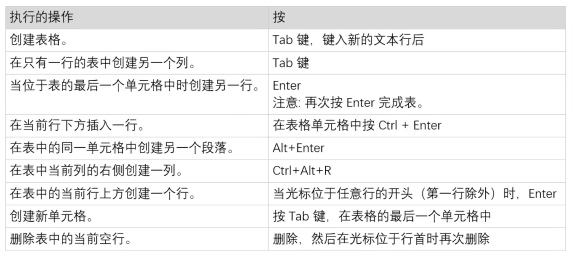Select the "创建表格。" cell
The width and height of the screenshot is (573, 257).
coord(39,40)
